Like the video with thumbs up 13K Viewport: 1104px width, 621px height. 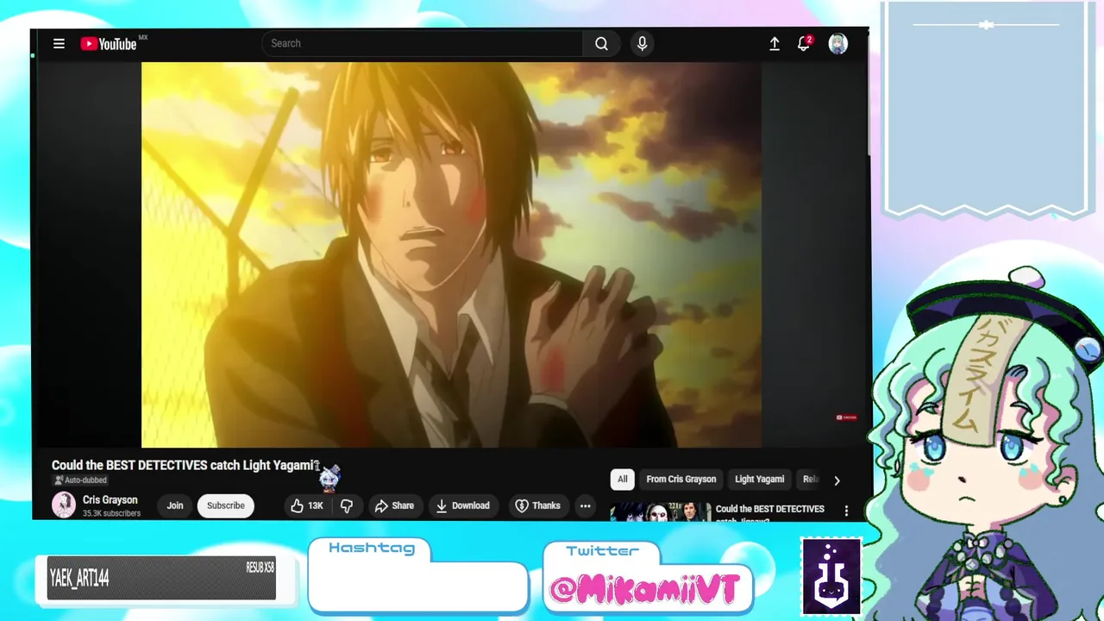pyautogui.click(x=307, y=505)
